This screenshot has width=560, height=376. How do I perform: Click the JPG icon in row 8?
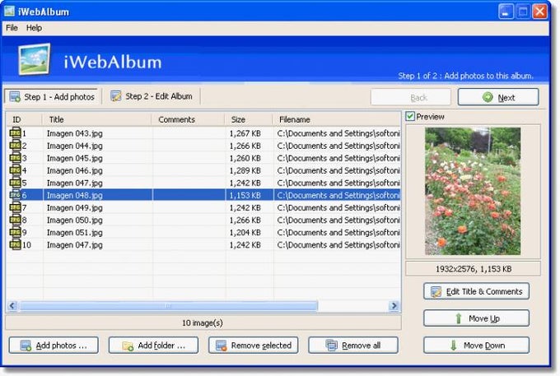pos(15,220)
